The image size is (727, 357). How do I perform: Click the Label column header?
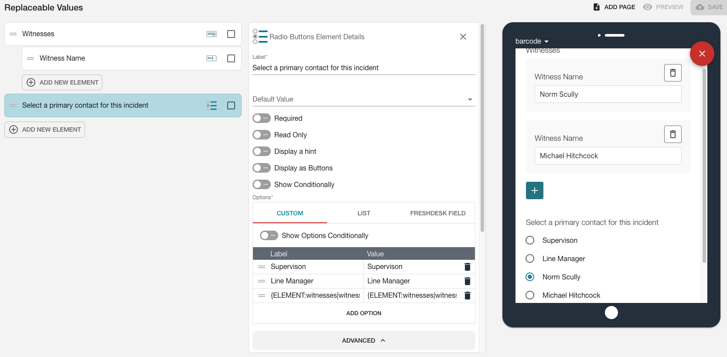pos(279,254)
